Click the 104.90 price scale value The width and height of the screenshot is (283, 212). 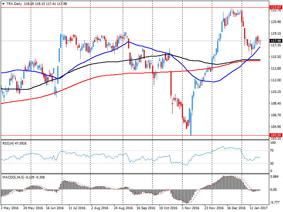pyautogui.click(x=276, y=127)
